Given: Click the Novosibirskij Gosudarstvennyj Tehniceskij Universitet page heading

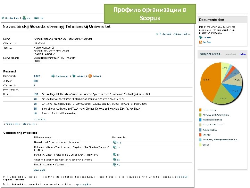Looking at the screenshot, I should [57, 26].
